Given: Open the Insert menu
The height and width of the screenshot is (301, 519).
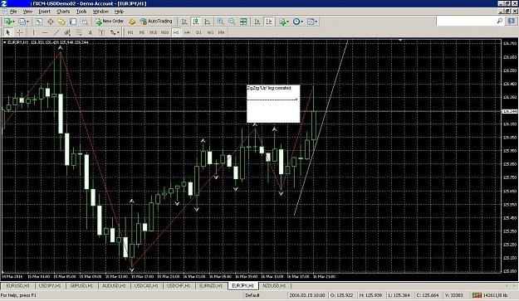Looking at the screenshot, I should pyautogui.click(x=45, y=12).
